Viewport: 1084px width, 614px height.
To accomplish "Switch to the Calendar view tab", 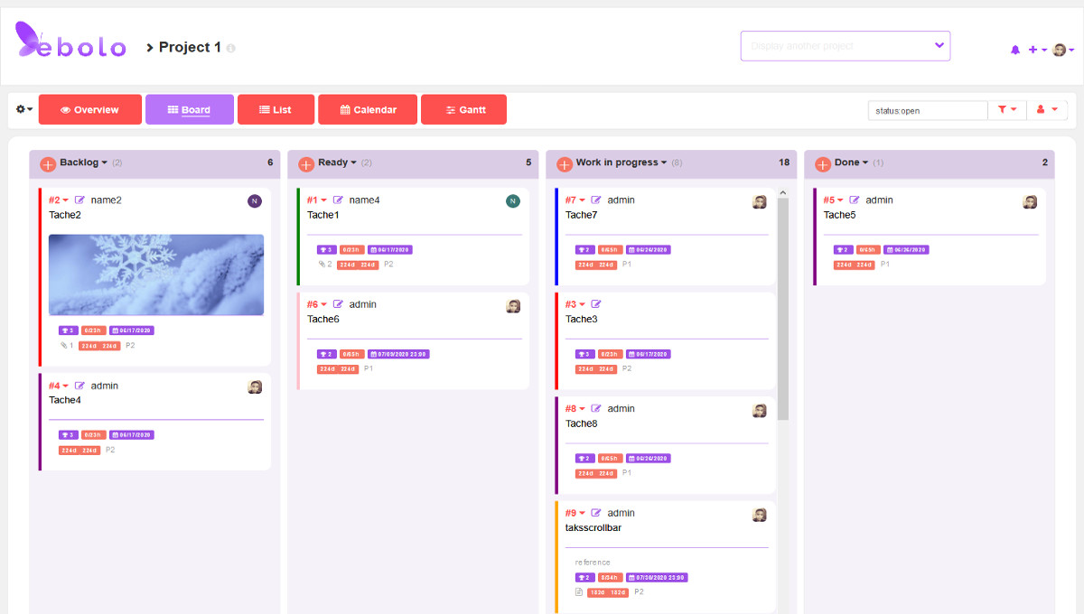I will (x=367, y=110).
